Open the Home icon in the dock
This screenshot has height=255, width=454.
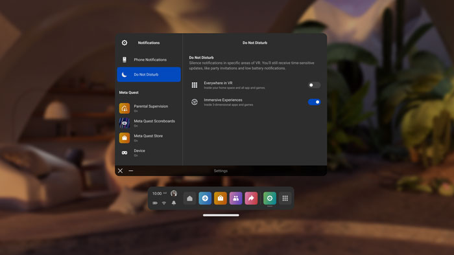pos(189,199)
